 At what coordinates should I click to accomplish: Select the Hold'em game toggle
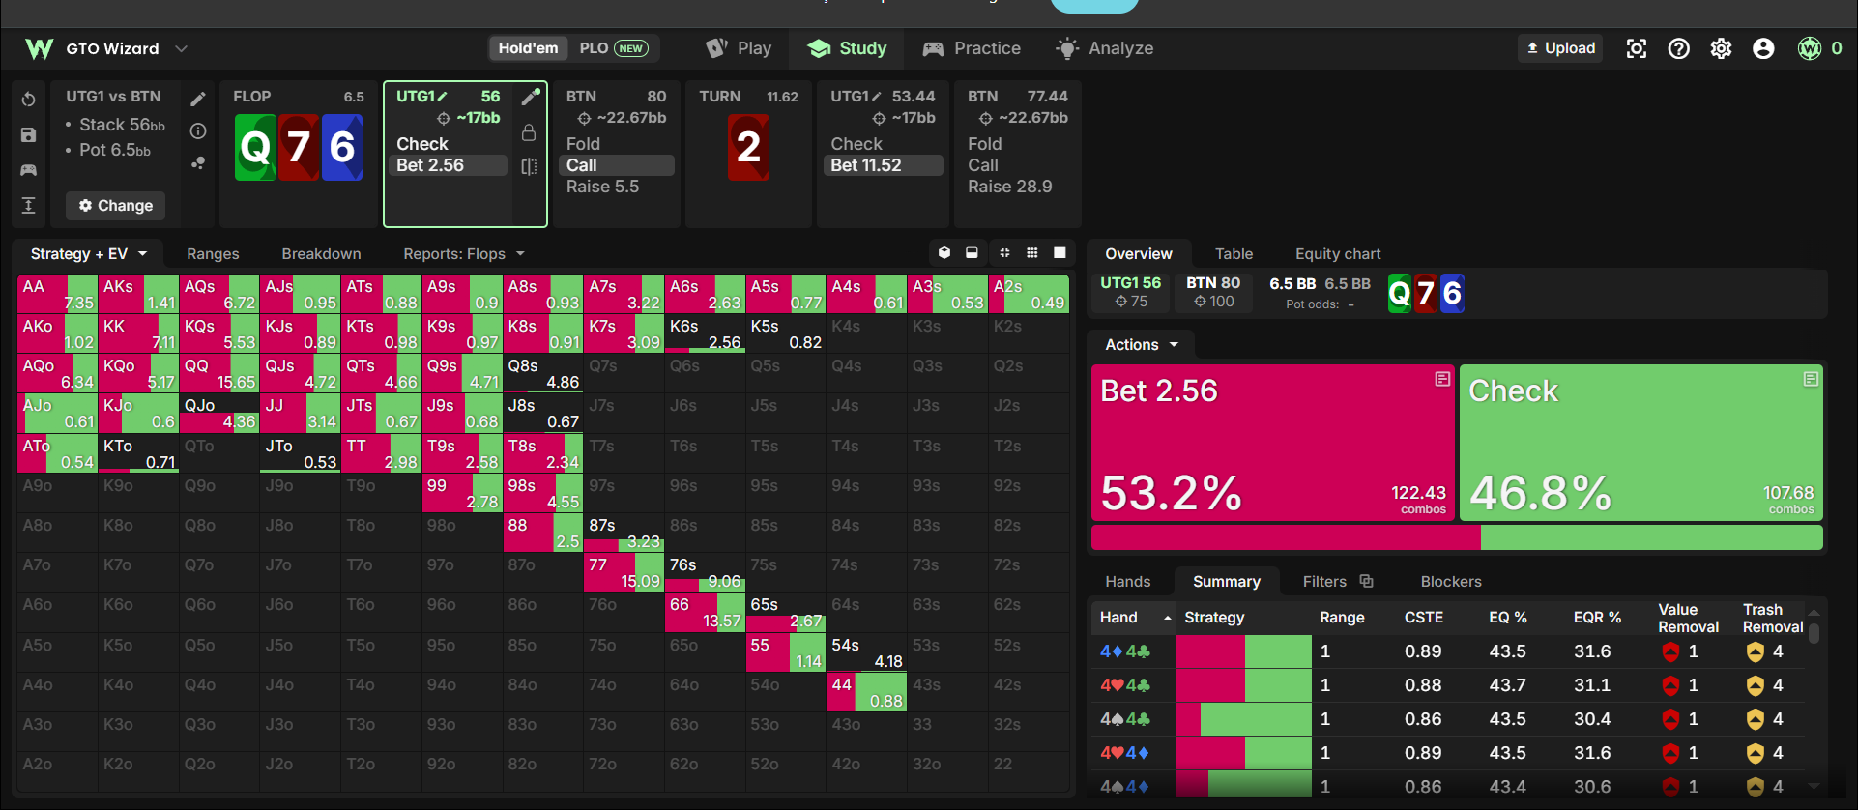(x=528, y=48)
